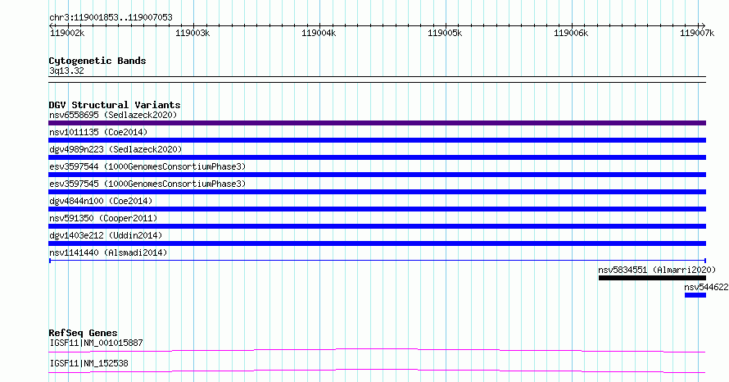Select the black nsv5834551 variant bar
Image resolution: width=729 pixels, height=382 pixels.
(652, 278)
